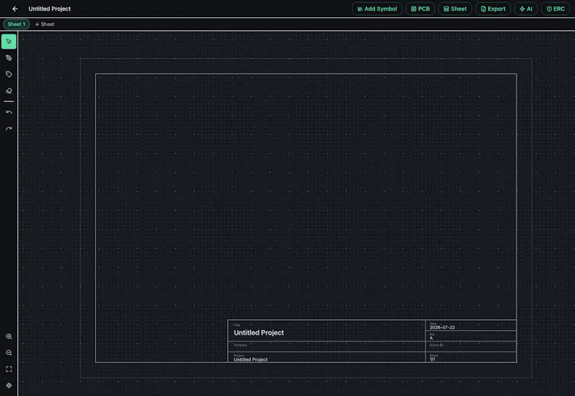Redo the last undone action

click(9, 129)
